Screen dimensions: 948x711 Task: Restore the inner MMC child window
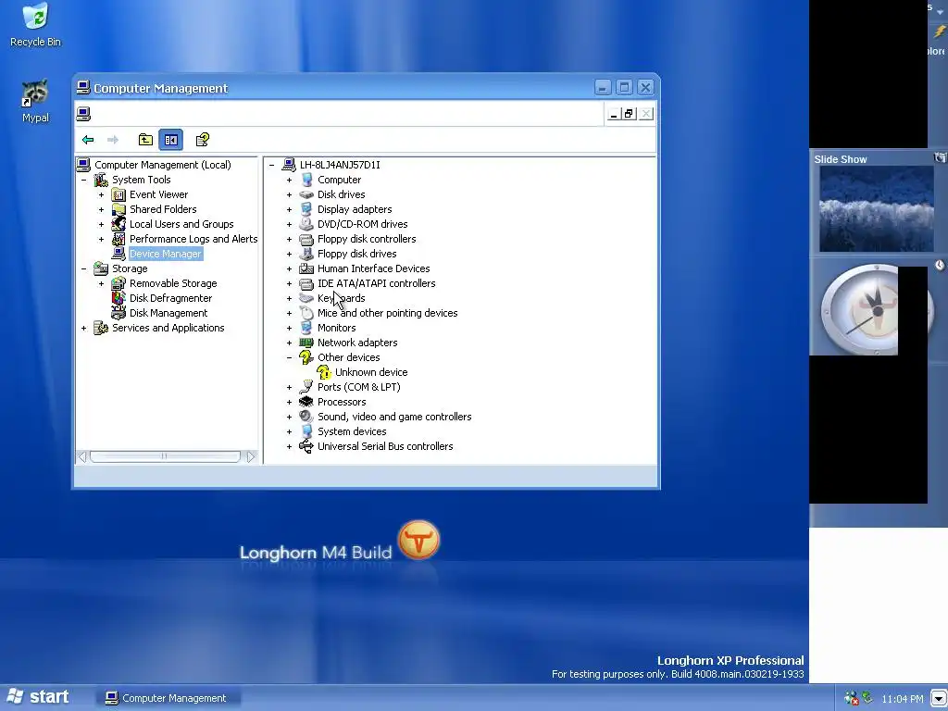click(630, 114)
